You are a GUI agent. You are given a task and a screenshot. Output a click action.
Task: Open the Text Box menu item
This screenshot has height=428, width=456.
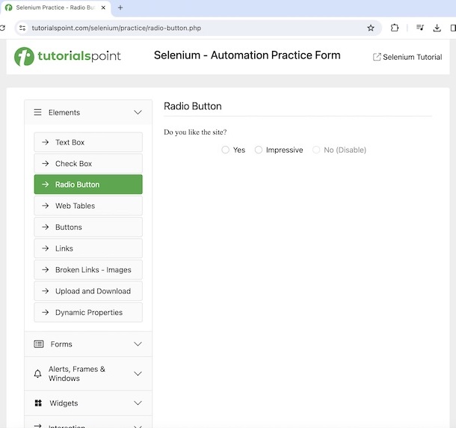point(88,142)
